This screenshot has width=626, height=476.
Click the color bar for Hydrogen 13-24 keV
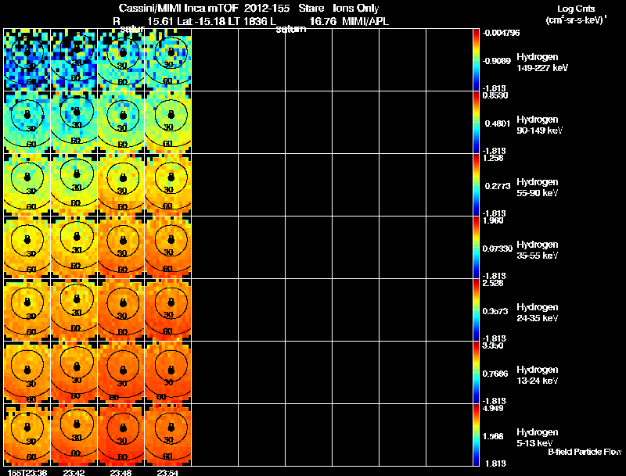point(476,372)
